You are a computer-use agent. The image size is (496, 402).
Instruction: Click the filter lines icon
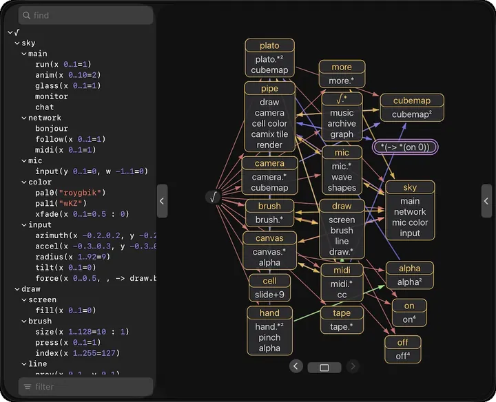(x=28, y=387)
